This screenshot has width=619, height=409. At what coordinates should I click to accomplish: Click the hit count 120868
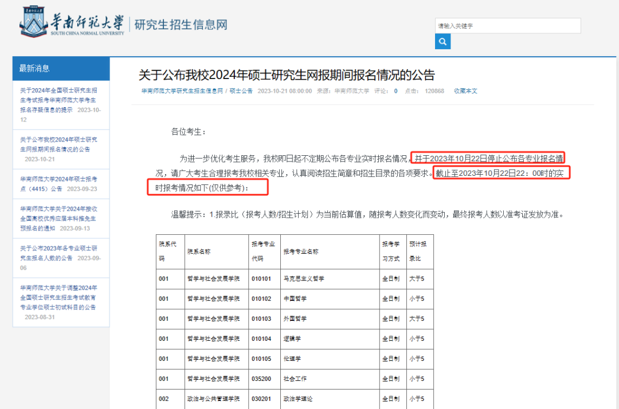(434, 91)
